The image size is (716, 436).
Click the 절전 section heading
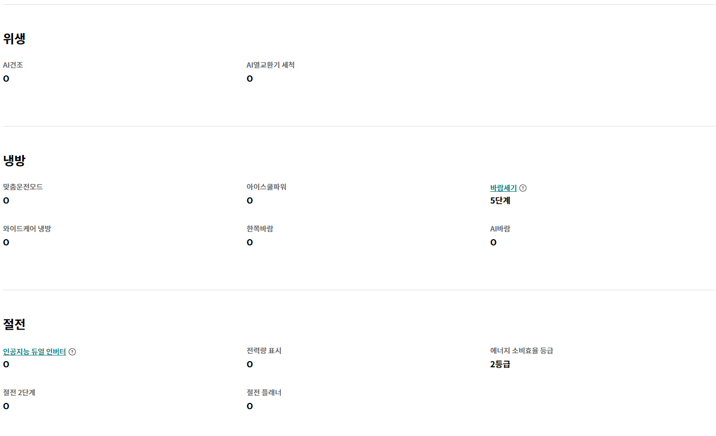click(14, 324)
